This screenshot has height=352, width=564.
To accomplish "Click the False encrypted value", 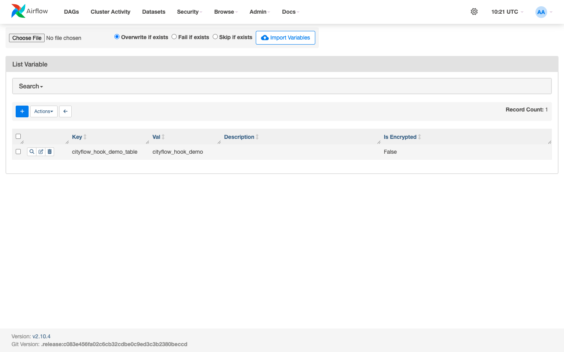I will (x=390, y=152).
